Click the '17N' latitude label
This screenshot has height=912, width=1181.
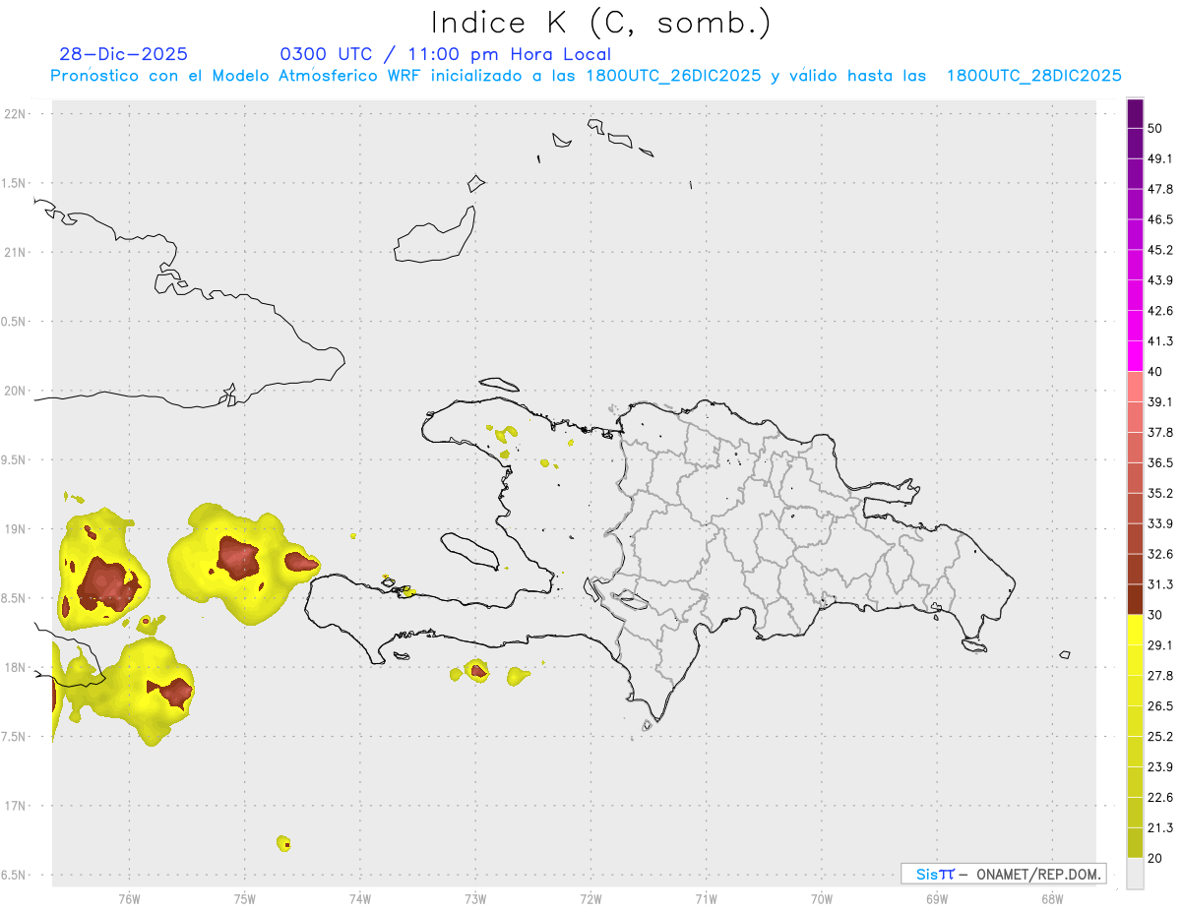pos(15,806)
